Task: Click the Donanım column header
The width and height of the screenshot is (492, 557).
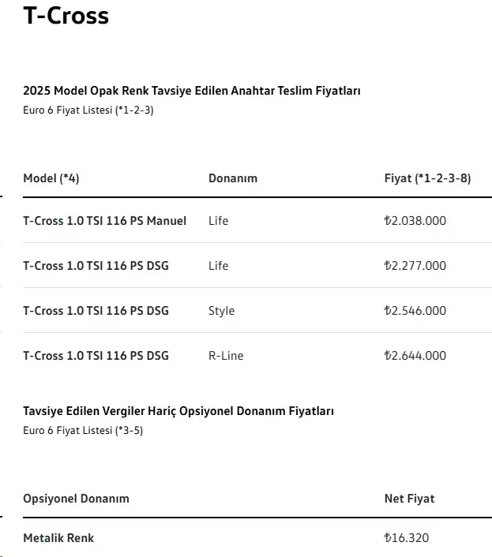Action: (x=233, y=178)
